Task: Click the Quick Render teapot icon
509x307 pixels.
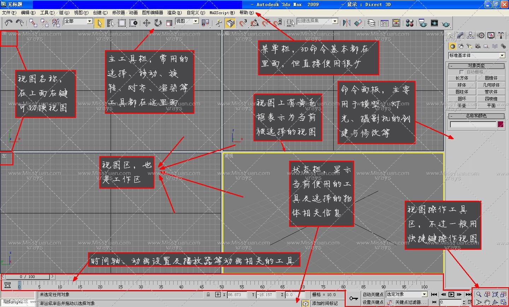Action: 446,23
